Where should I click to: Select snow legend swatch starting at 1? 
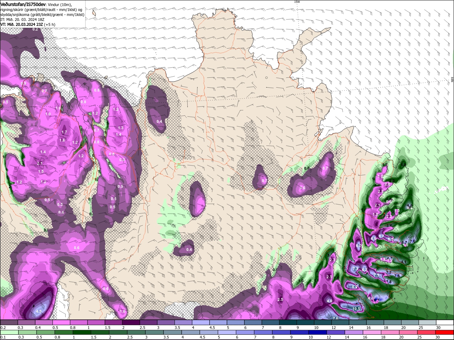(x=96, y=323)
